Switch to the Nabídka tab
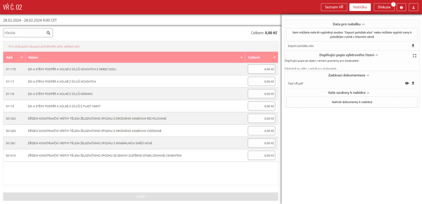 tap(360, 7)
